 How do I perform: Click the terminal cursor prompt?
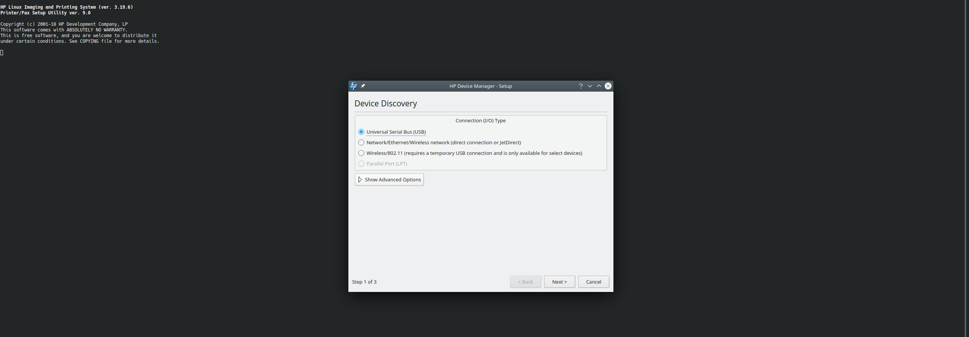2,53
